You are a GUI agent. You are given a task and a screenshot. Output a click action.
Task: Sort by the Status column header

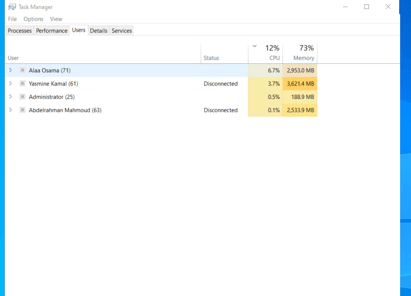[x=224, y=53]
